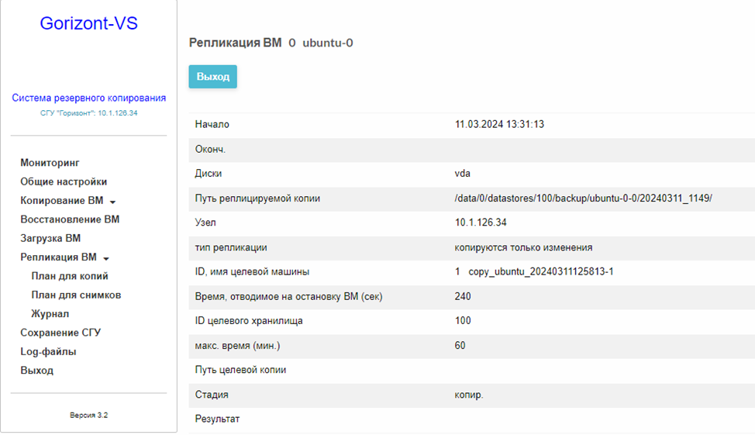Expand the Копирование ВМ dropdown arrow
Viewport: 755px width, 435px height.
click(112, 202)
